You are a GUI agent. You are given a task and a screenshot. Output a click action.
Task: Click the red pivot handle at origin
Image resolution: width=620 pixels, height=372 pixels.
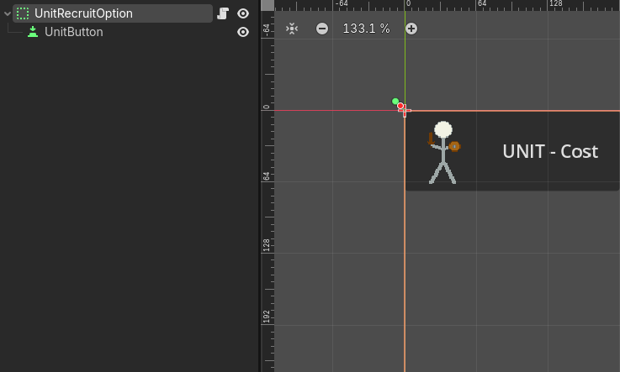(x=401, y=107)
